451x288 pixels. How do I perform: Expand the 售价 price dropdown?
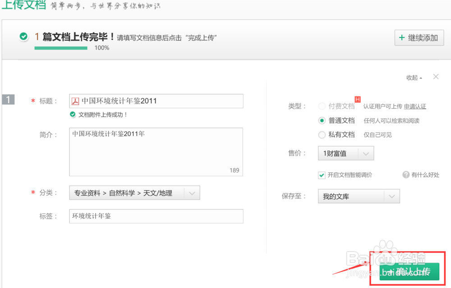[x=346, y=153]
